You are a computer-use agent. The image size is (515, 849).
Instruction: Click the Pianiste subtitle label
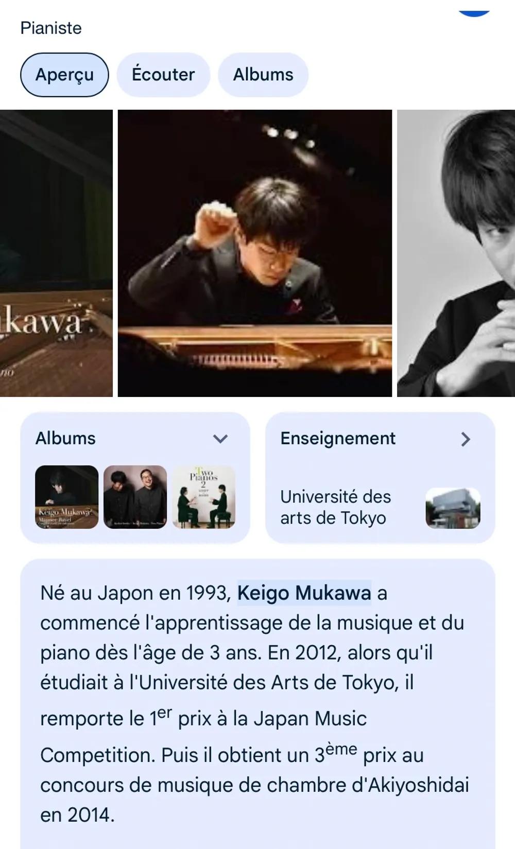pos(51,28)
